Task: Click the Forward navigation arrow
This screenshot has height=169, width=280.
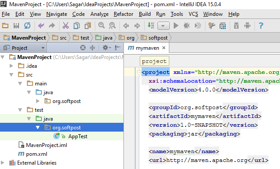Action: point(137,26)
